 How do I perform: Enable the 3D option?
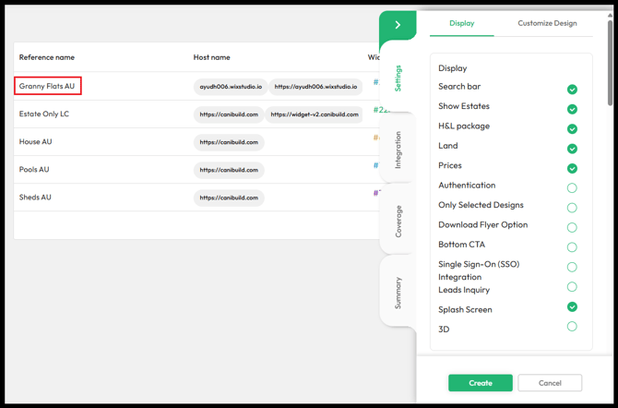coord(572,327)
